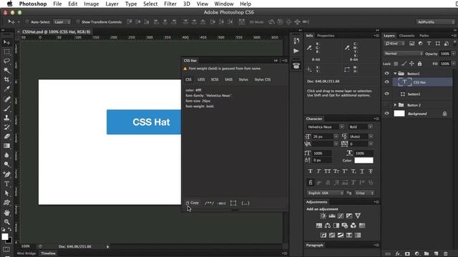The width and height of the screenshot is (458, 257).
Task: Click the (...) button in CSS Hat
Action: coord(245,203)
